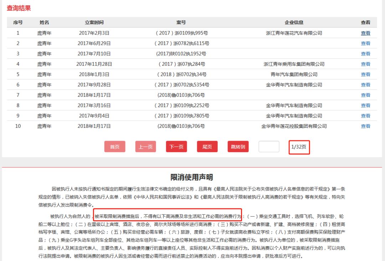Open 查看 link for case 浙0109执995号
The width and height of the screenshot is (385, 261).
coord(365,33)
